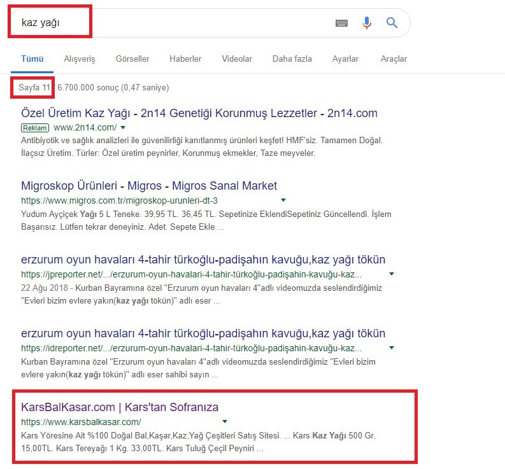Open the 'Özel Üretim Kaz Yağı' ad link
The image size is (505, 469).
(199, 113)
